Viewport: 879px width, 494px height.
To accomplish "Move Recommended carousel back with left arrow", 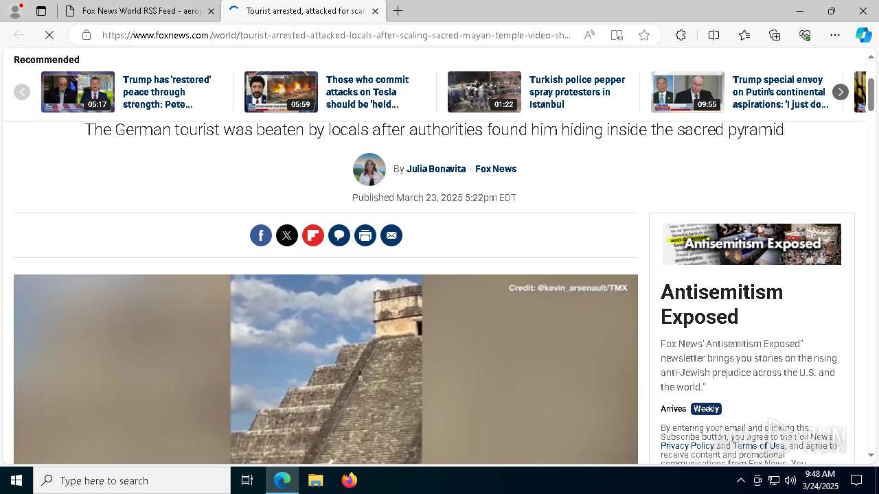I will coord(22,92).
